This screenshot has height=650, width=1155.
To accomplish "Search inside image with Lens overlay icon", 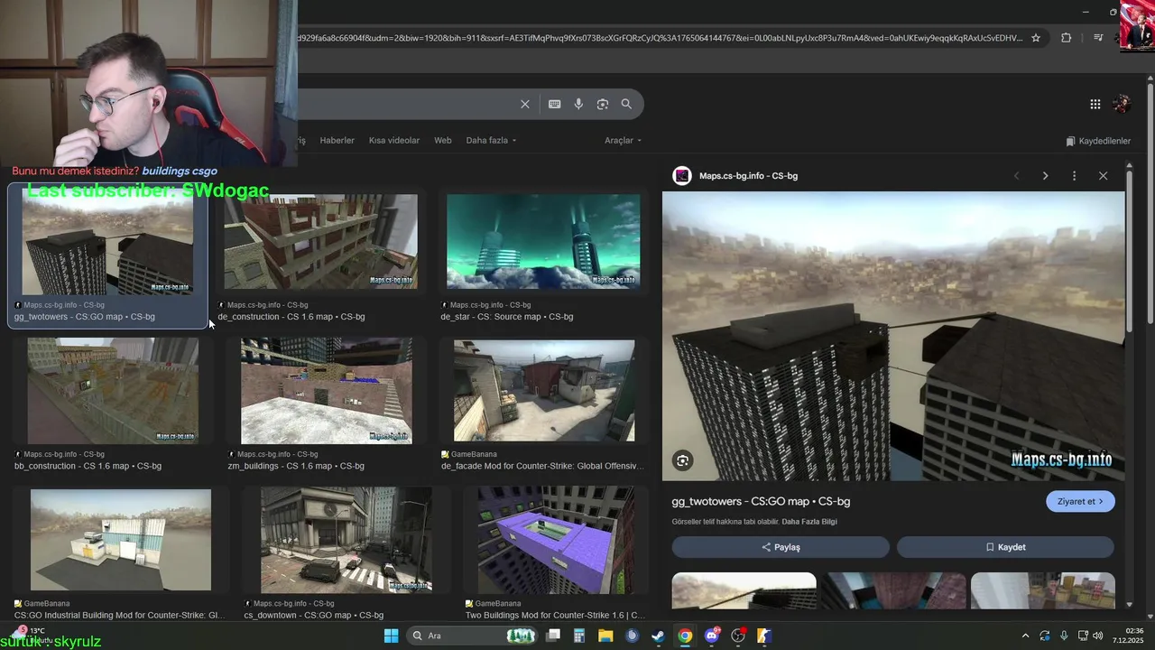I will click(683, 460).
